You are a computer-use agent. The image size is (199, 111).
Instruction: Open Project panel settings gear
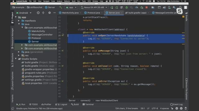49,13
